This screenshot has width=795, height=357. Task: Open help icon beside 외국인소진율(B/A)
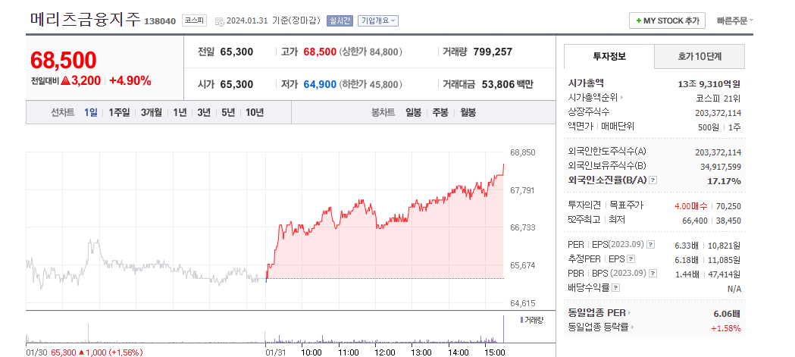click(653, 180)
